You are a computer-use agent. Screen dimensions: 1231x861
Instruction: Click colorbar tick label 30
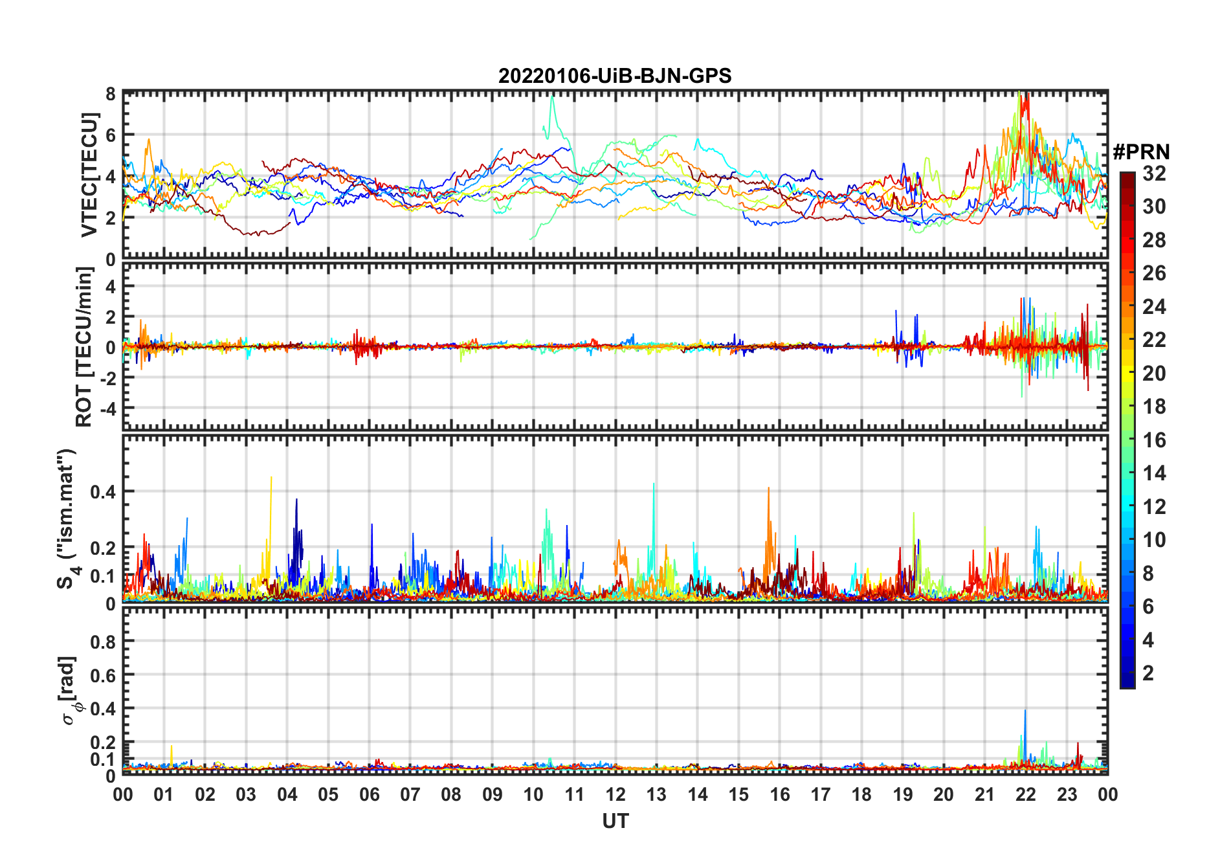(1154, 207)
